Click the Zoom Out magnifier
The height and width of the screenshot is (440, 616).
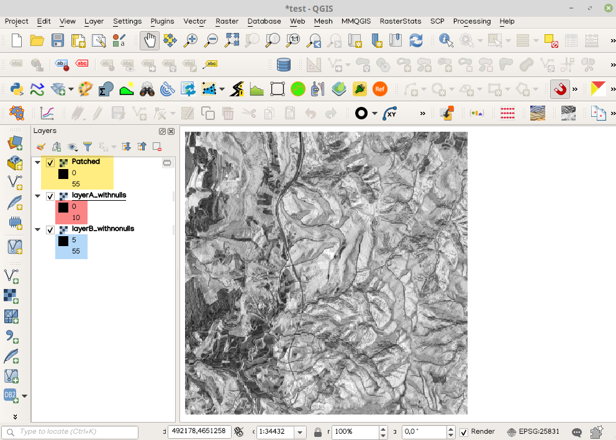(211, 40)
